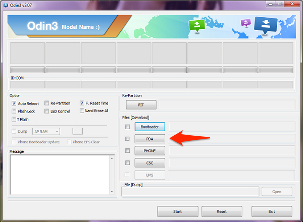Click the CSC file path field
This screenshot has height=222, width=303.
coord(232,163)
